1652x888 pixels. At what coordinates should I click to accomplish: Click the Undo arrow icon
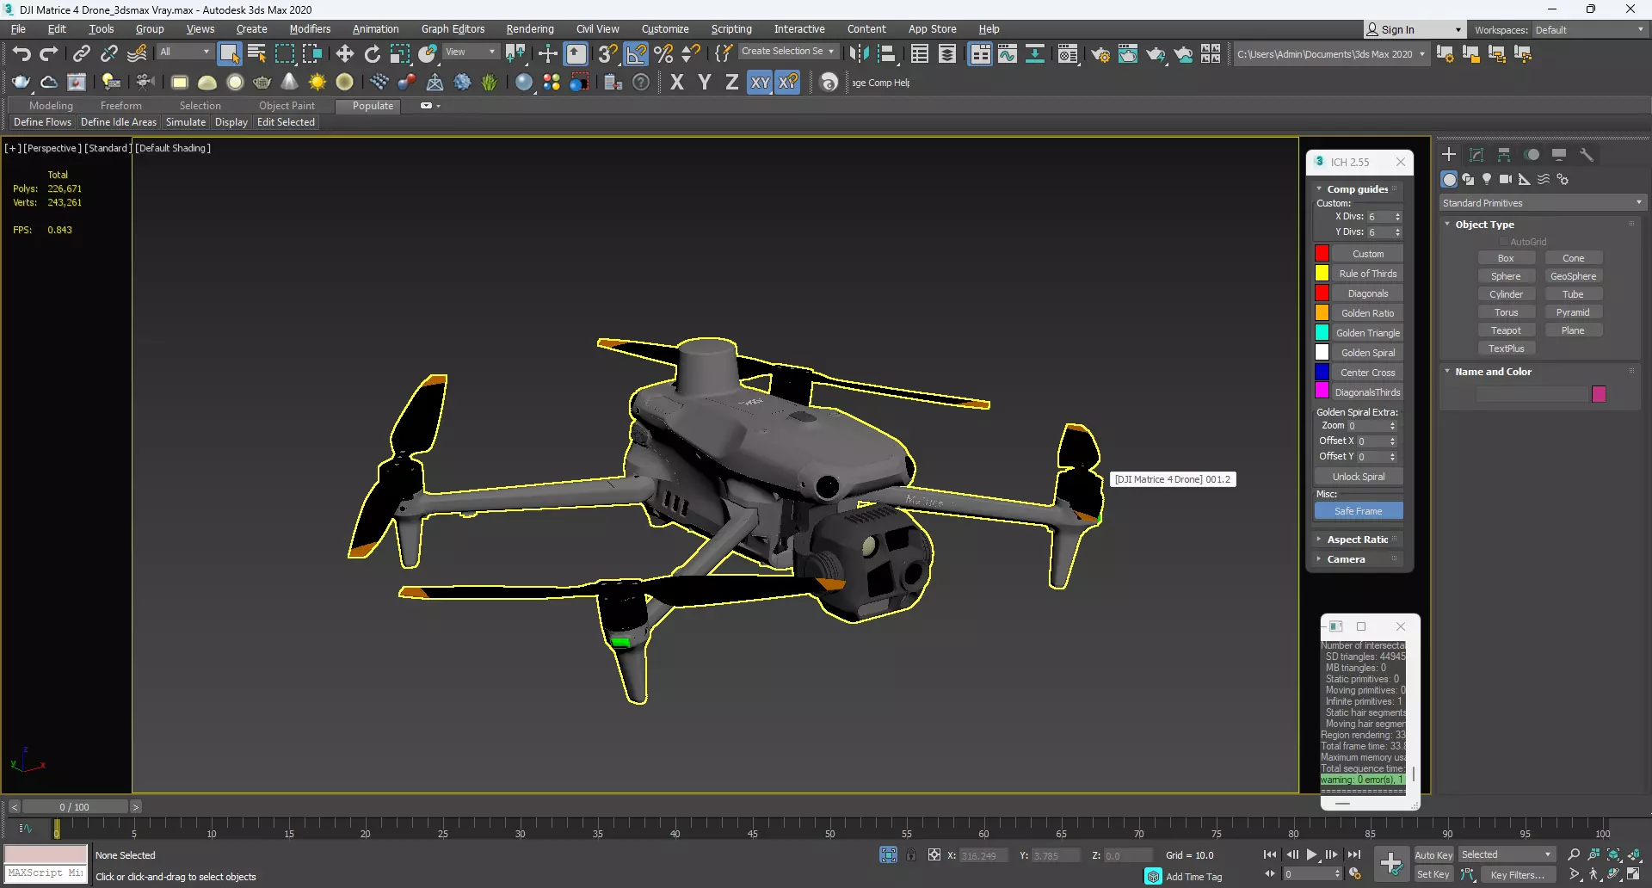22,53
